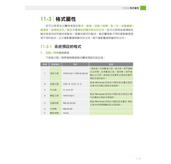The height and width of the screenshot is (164, 171).
Task: Click the green 自動編號 keyword in paragraph
Action: click(x=127, y=26)
